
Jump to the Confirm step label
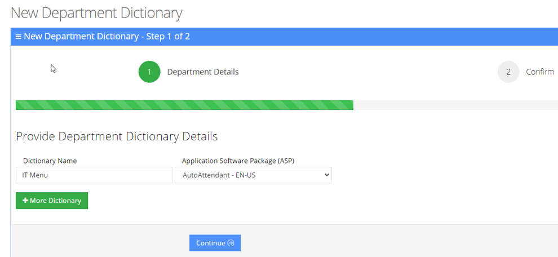539,72
